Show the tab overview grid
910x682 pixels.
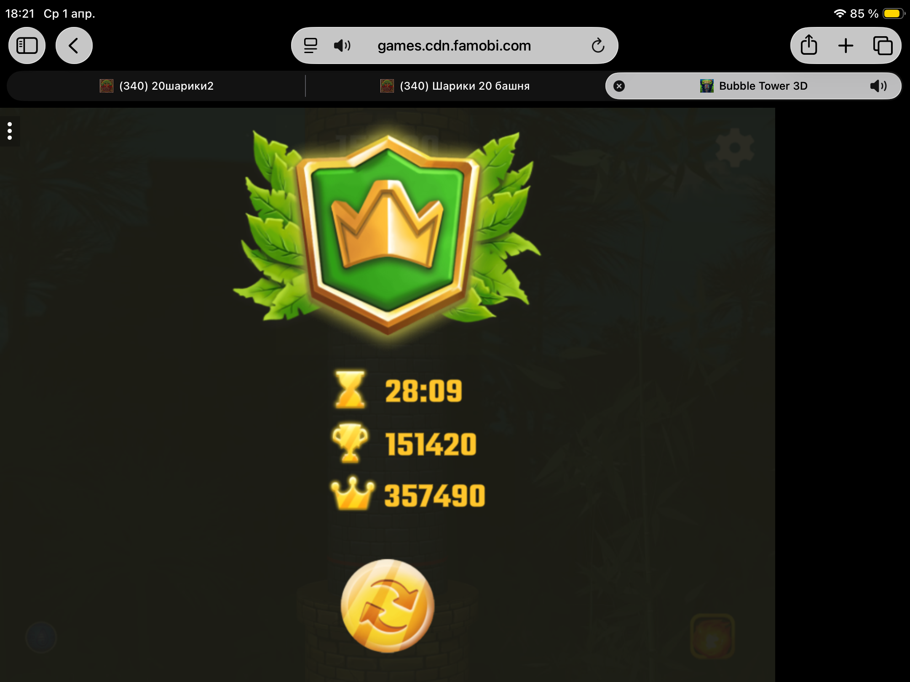click(x=883, y=45)
